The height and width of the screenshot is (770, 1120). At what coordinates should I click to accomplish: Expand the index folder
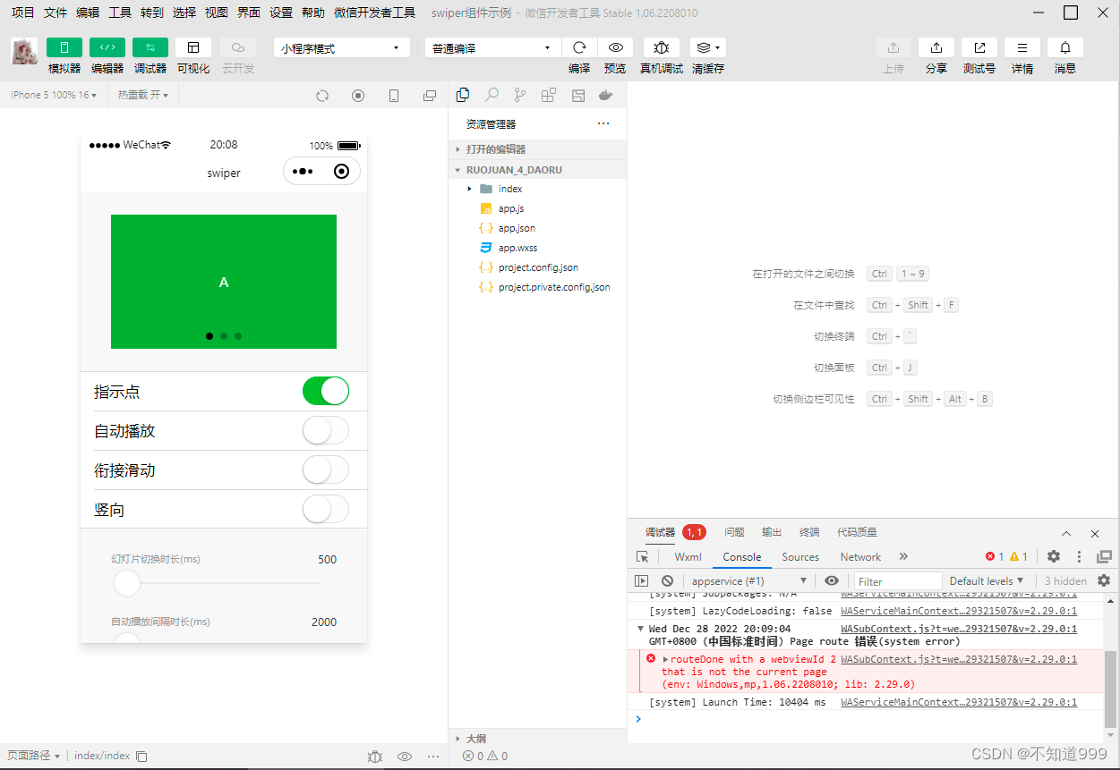tap(537, 189)
